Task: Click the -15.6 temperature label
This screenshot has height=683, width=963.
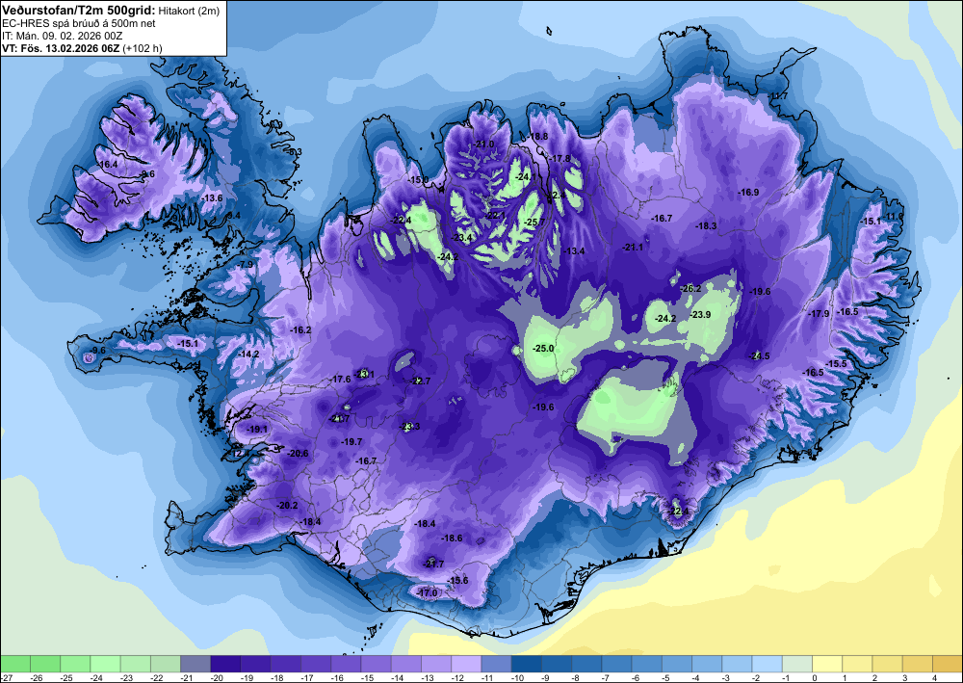Action: tap(457, 581)
